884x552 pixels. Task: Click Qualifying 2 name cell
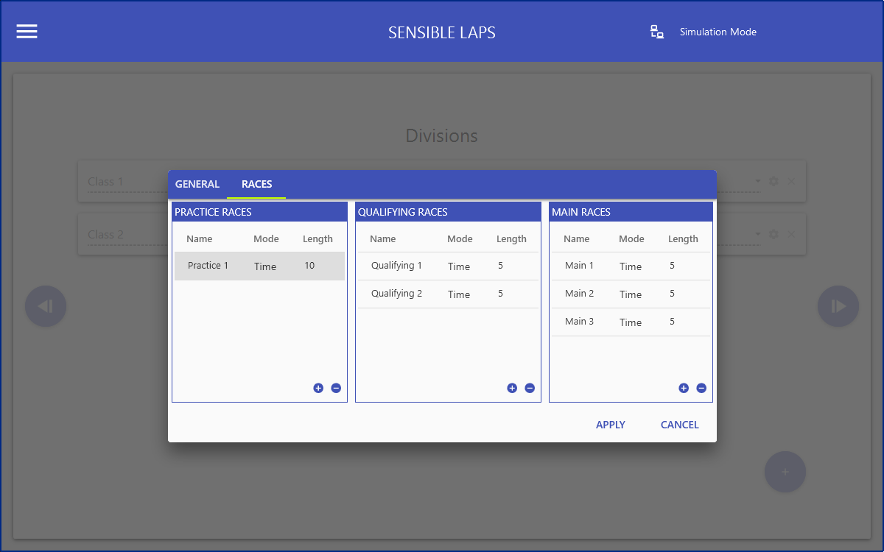396,294
